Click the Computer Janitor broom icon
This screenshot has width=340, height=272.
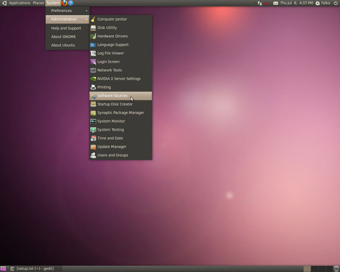point(93,19)
